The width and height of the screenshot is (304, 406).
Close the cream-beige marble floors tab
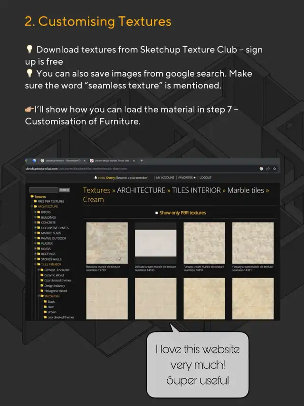click(x=134, y=161)
